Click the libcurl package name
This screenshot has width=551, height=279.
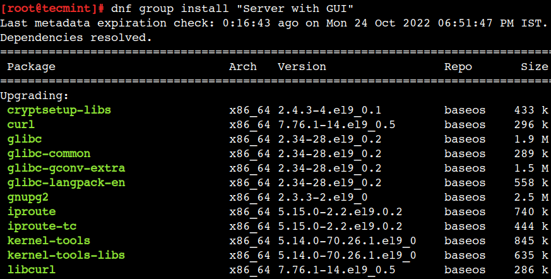coord(32,270)
